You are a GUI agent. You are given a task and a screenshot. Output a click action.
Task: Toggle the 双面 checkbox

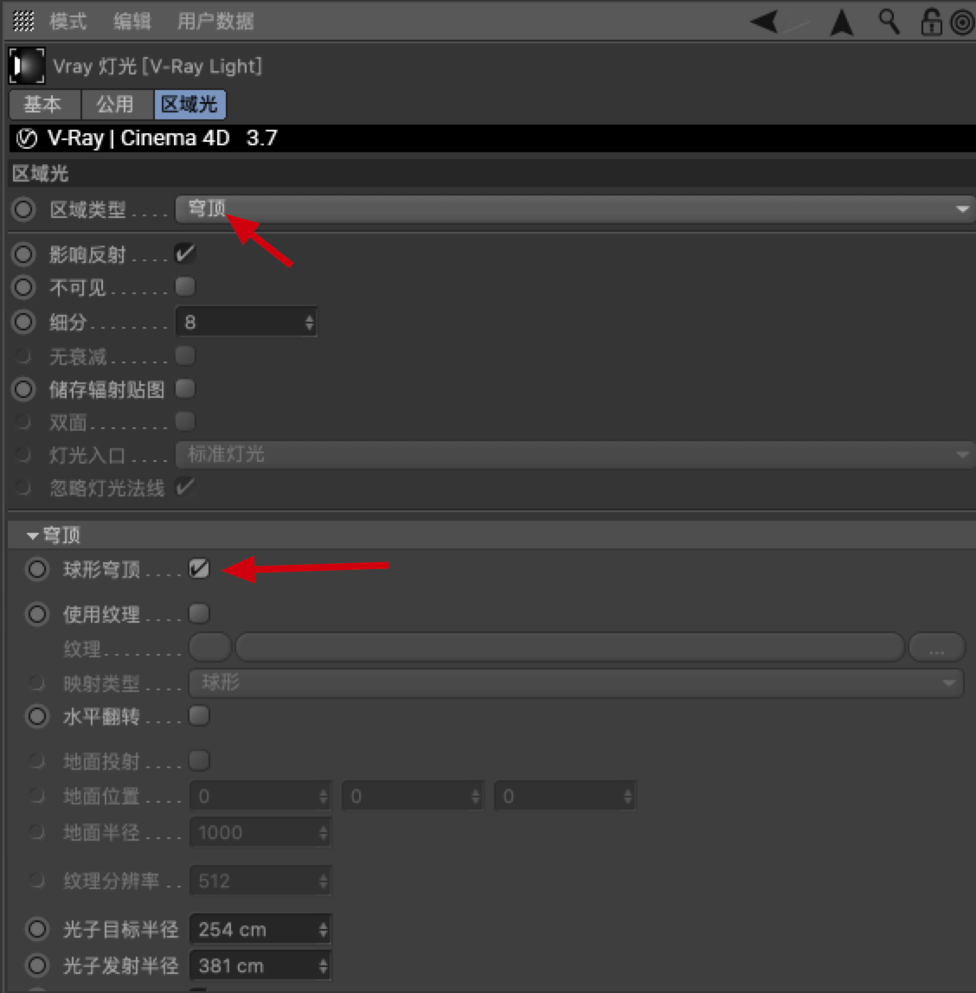(x=185, y=421)
